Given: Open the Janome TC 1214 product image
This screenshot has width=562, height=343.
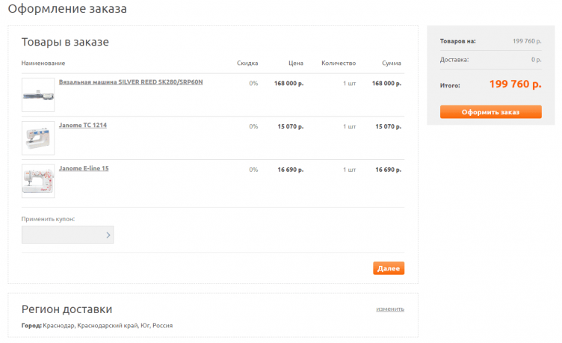Looking at the screenshot, I should coord(38,138).
